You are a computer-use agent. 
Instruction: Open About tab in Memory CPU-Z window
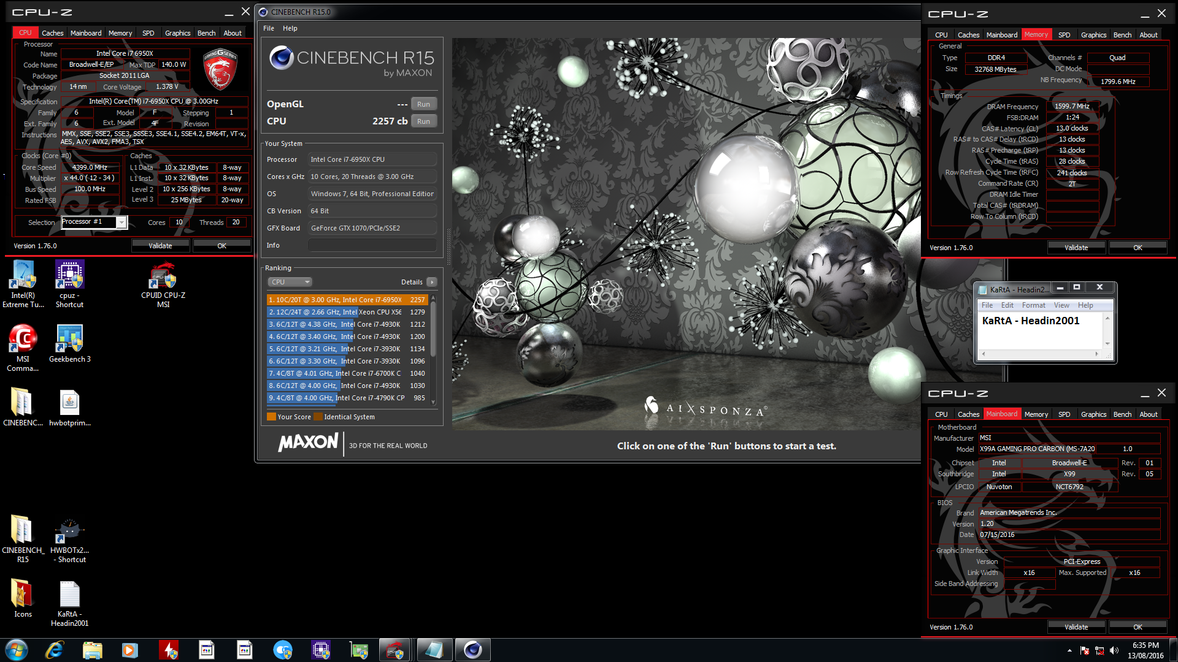point(1149,35)
